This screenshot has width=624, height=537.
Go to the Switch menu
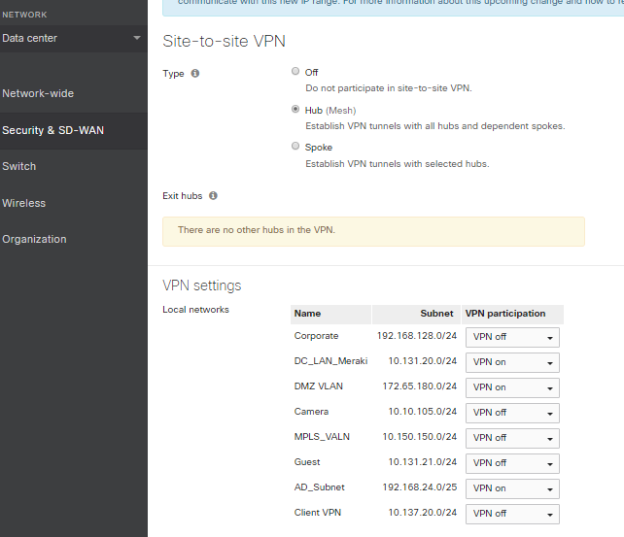[19, 167]
